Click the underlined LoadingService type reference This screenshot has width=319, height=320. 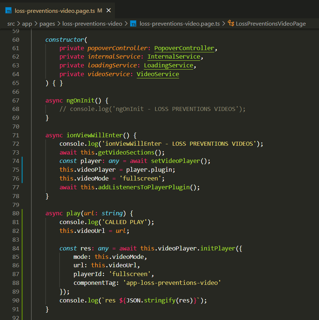[168, 65]
